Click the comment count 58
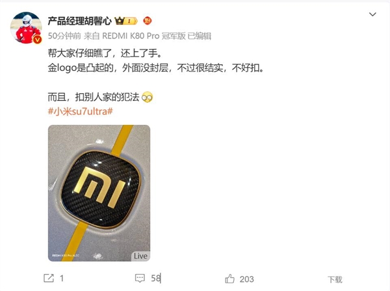Viewport: 390px width, 291px height. [156, 278]
